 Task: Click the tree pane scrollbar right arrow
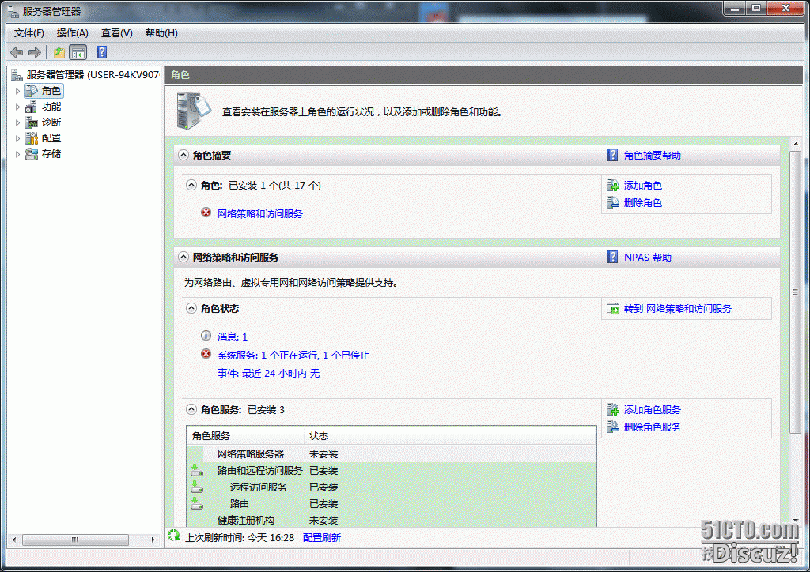153,540
